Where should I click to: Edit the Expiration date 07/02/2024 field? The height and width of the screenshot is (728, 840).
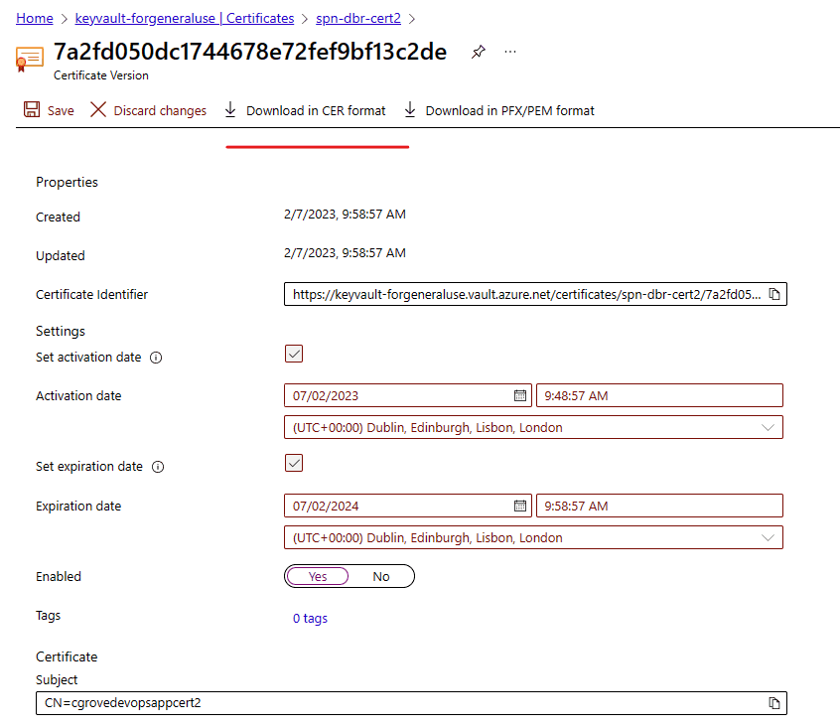pyautogui.click(x=408, y=506)
